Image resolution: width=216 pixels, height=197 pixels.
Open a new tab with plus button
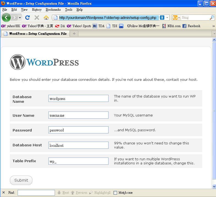pyautogui.click(x=74, y=34)
